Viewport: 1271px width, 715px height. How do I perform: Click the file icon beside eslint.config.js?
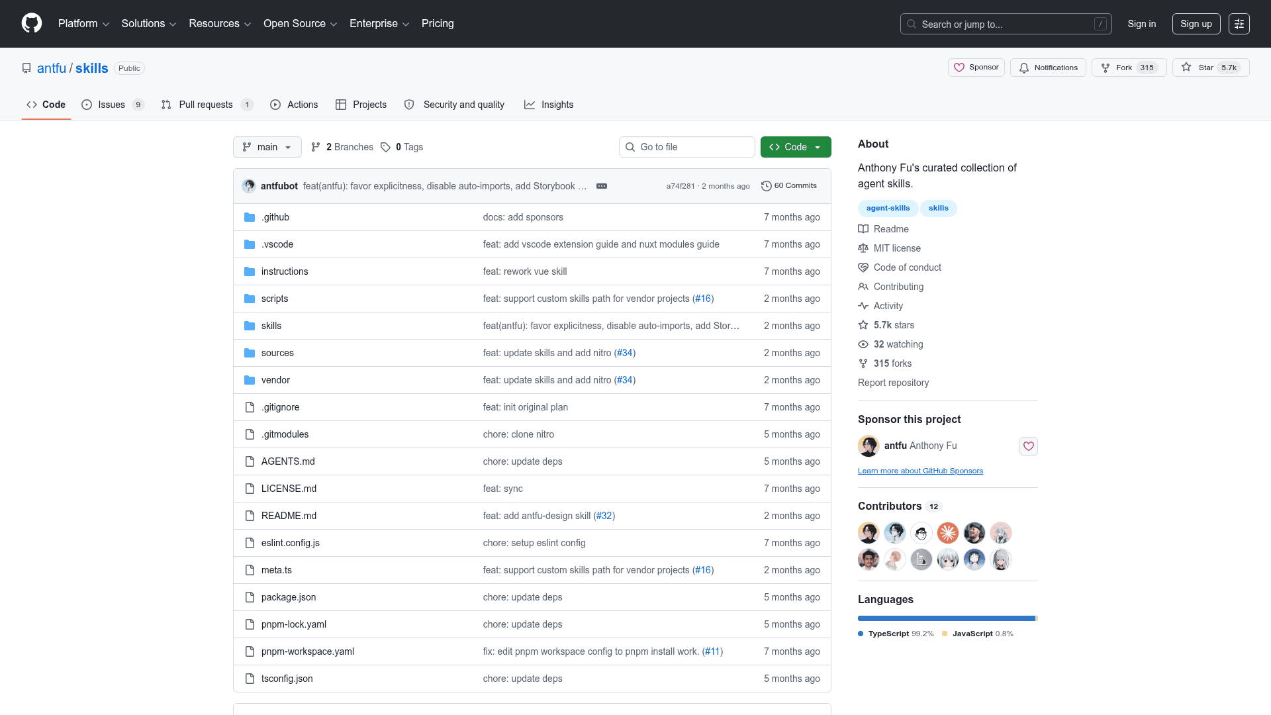[x=250, y=543]
